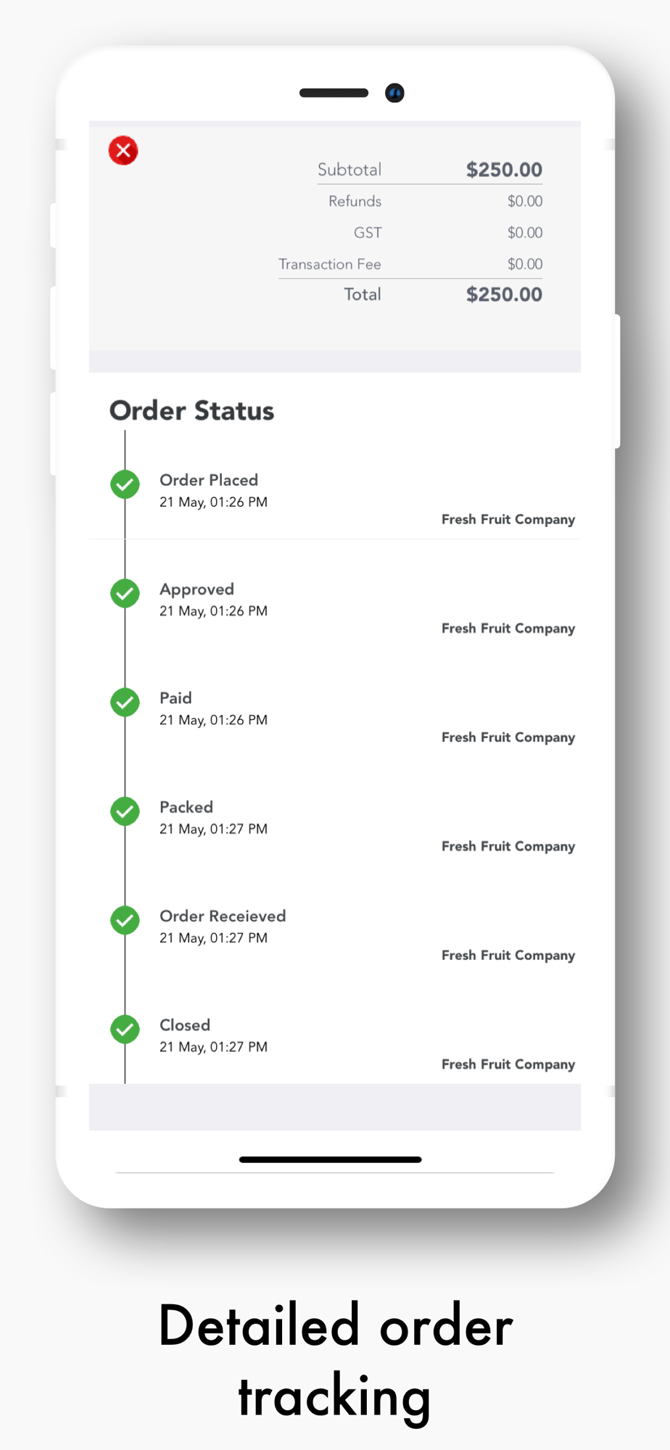Viewport: 670px width, 1450px height.
Task: Click the Approved green checkmark icon
Action: coord(125,593)
